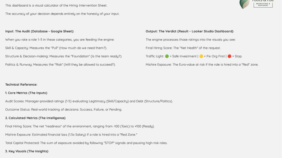Click the Politics & Runway description line
The width and height of the screenshot is (282, 158).
[x=60, y=65]
